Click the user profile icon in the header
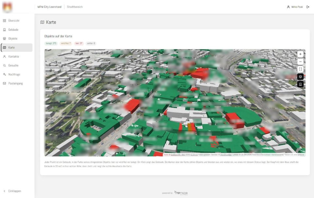The height and width of the screenshot is (198, 314). click(x=288, y=7)
